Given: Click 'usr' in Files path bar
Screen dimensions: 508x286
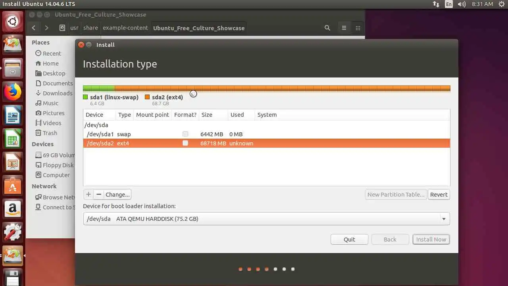Looking at the screenshot, I should pos(74,28).
